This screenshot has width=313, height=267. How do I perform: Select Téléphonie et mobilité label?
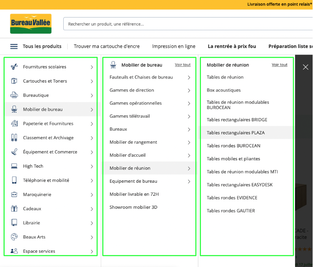[x=46, y=180]
